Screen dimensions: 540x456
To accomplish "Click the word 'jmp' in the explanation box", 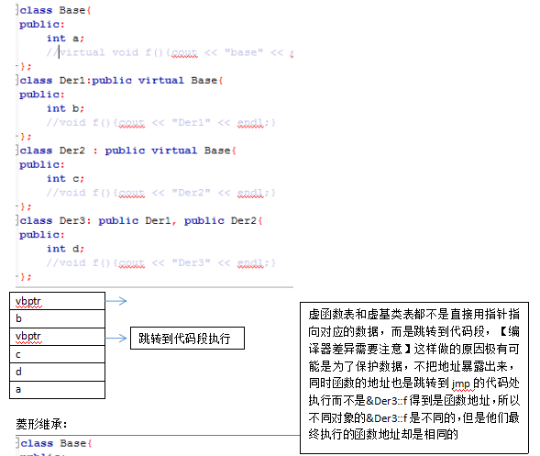I will coord(461,384).
